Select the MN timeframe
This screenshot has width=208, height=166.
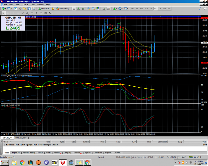(169, 9)
